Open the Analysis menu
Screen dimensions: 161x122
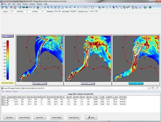[x=32, y=4]
